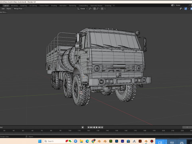Switch to the Rendering workspace tab
The width and height of the screenshot is (192, 144).
(x=72, y=6)
